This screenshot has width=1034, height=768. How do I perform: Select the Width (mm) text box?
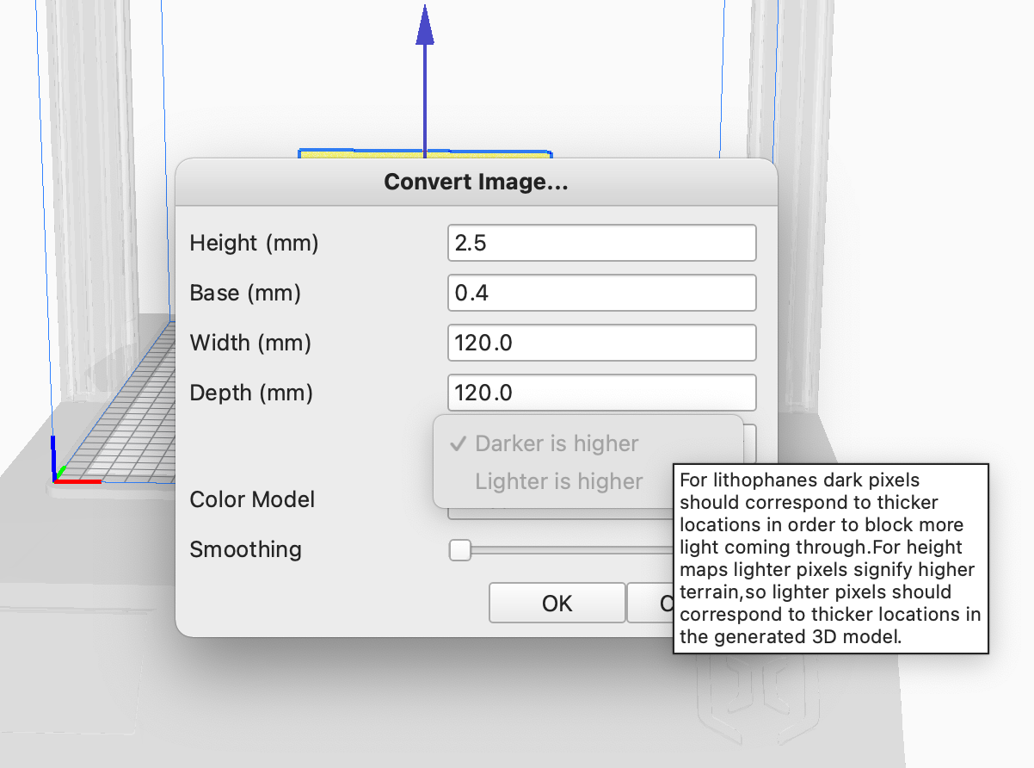601,344
